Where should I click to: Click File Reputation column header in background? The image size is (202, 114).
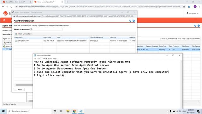tap(196, 46)
